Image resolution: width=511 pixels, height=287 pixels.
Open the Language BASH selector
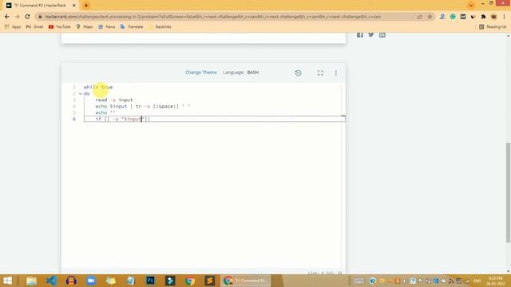241,73
